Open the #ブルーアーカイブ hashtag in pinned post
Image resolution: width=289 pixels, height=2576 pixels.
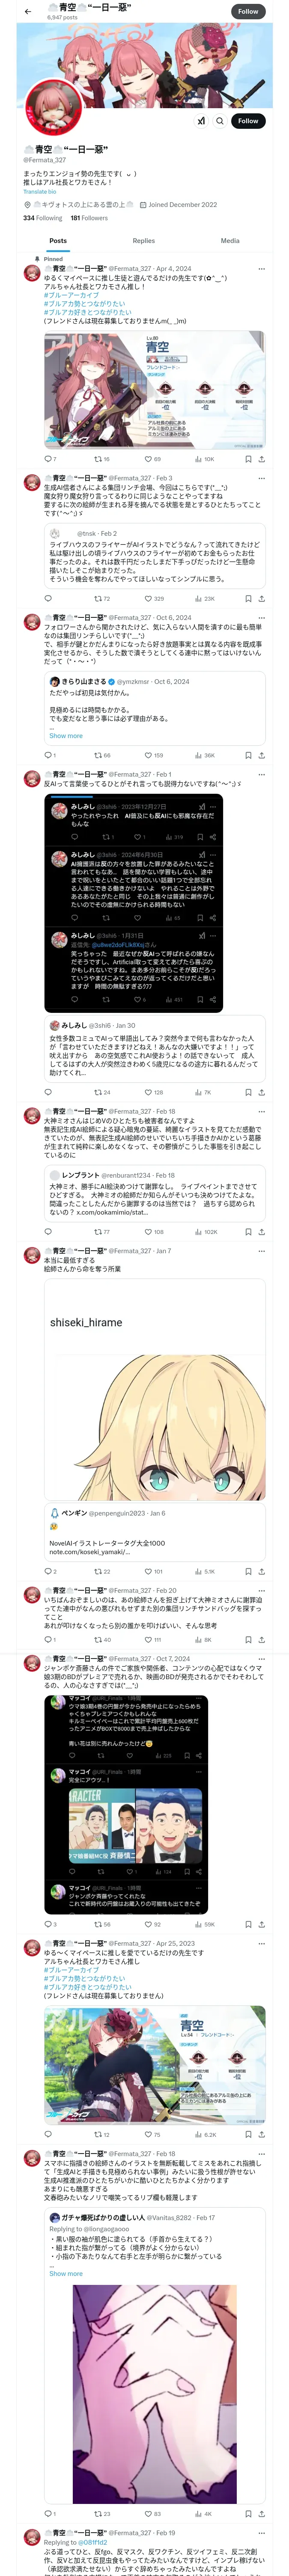point(71,295)
